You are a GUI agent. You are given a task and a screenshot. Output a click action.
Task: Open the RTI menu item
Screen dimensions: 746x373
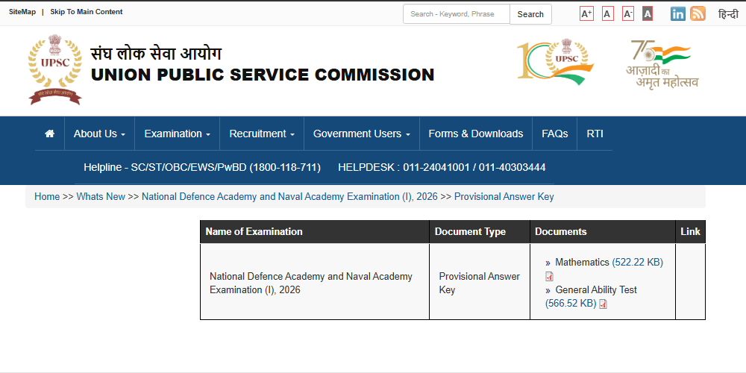595,134
